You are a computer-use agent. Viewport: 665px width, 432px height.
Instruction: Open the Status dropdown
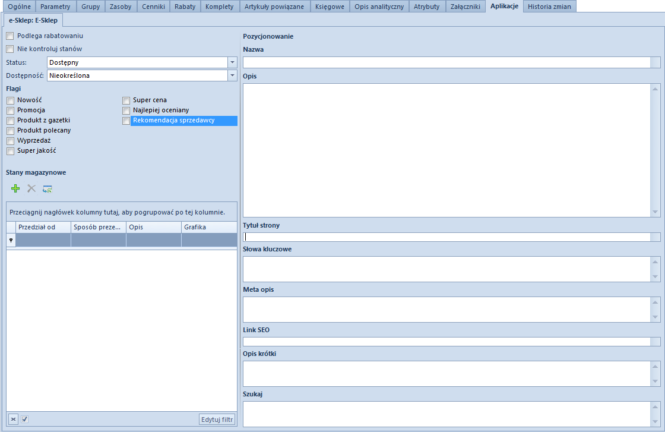[232, 62]
